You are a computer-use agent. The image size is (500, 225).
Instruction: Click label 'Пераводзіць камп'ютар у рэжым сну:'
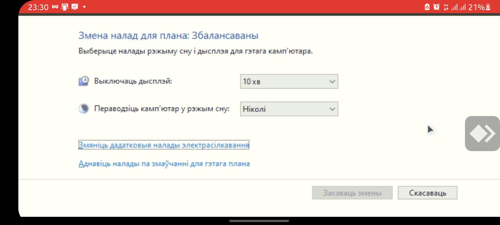click(x=162, y=109)
